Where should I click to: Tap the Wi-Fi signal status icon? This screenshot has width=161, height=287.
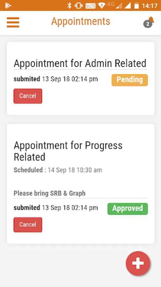coord(102,6)
